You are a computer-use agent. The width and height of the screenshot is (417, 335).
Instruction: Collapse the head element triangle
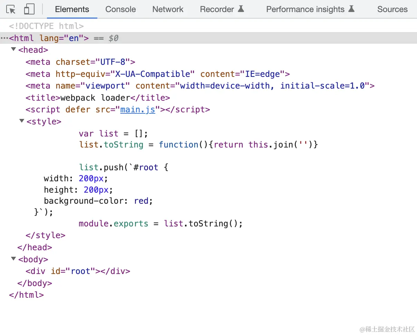tap(13, 50)
